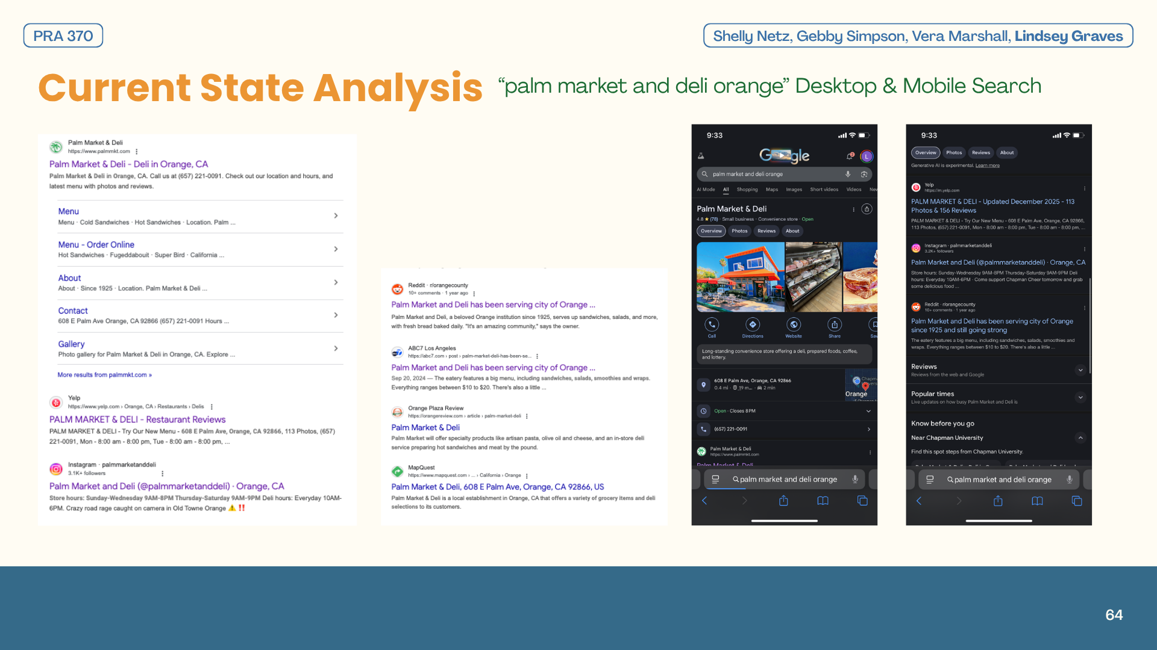Screen dimensions: 1157x650
Task: Expand the 'Menu - Order Online' chevron
Action: point(336,249)
